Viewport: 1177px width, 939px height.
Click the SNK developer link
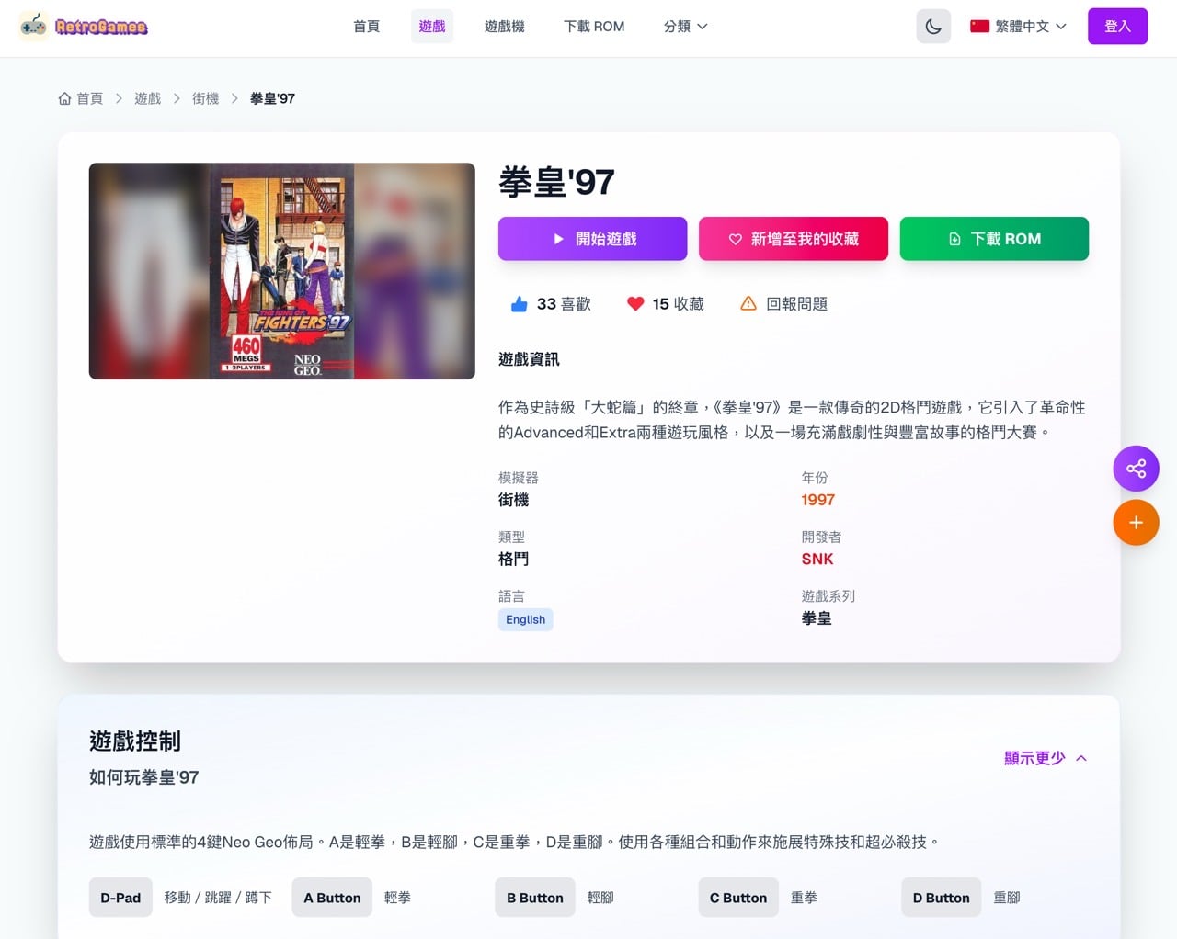[x=817, y=559]
